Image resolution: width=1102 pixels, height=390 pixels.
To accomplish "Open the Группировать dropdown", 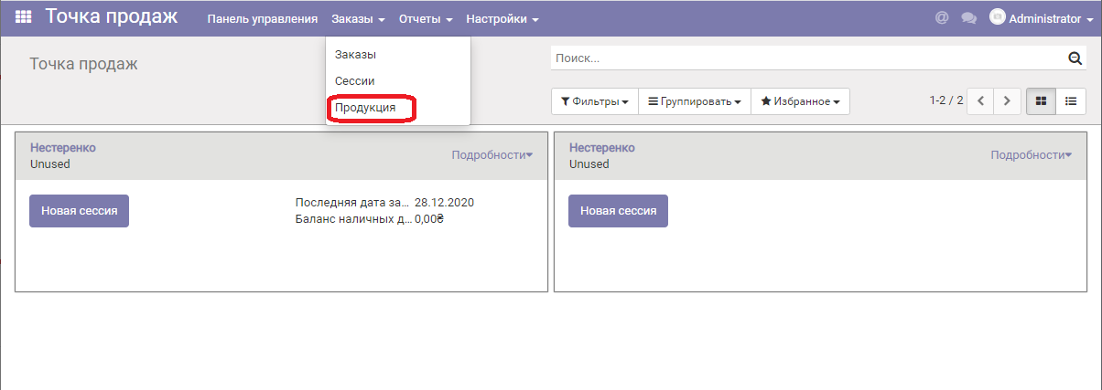I will coord(694,101).
